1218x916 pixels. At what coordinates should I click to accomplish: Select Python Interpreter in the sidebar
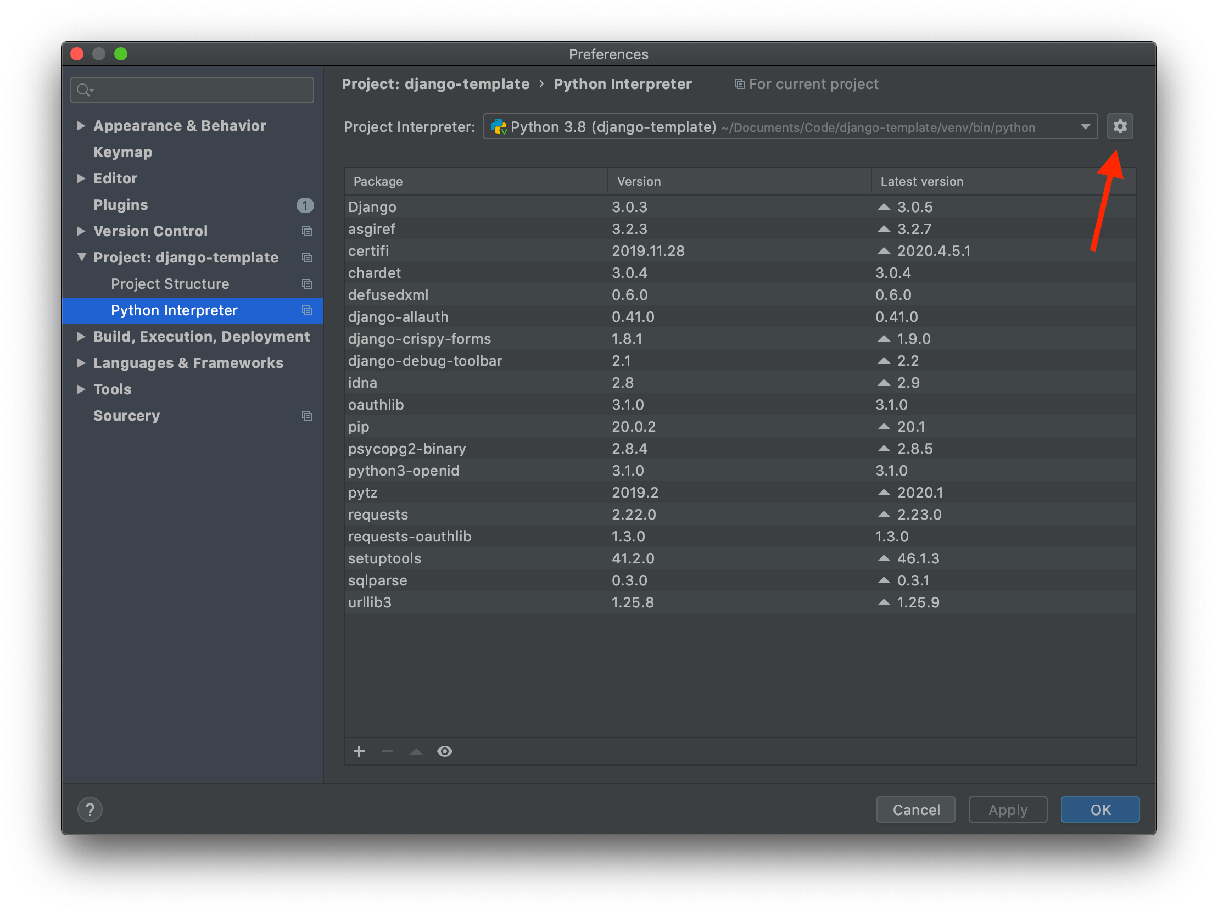coord(174,310)
